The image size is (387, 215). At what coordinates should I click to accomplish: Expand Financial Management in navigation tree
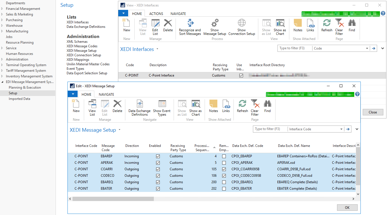point(3,9)
